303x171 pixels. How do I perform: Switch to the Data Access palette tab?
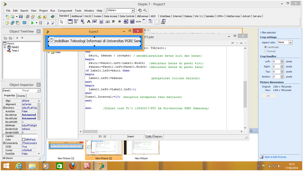point(110,16)
